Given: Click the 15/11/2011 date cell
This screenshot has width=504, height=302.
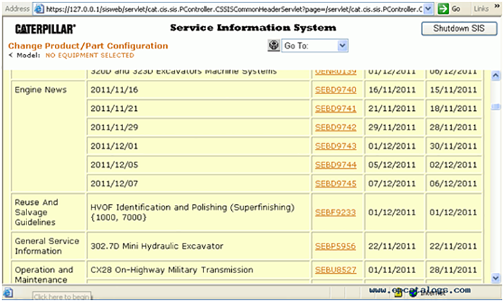Looking at the screenshot, I should [453, 90].
